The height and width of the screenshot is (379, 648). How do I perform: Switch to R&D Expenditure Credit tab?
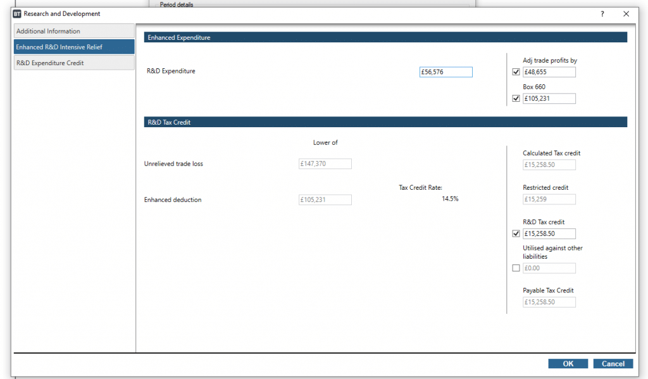click(74, 63)
